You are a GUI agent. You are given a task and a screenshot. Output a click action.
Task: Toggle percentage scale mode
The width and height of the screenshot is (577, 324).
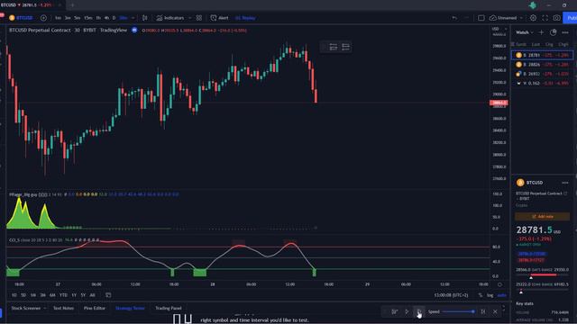pos(481,295)
